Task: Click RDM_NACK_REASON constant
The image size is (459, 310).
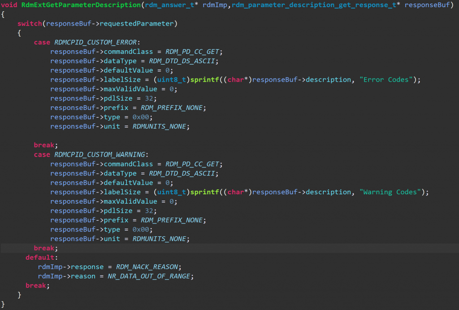Action: point(147,267)
